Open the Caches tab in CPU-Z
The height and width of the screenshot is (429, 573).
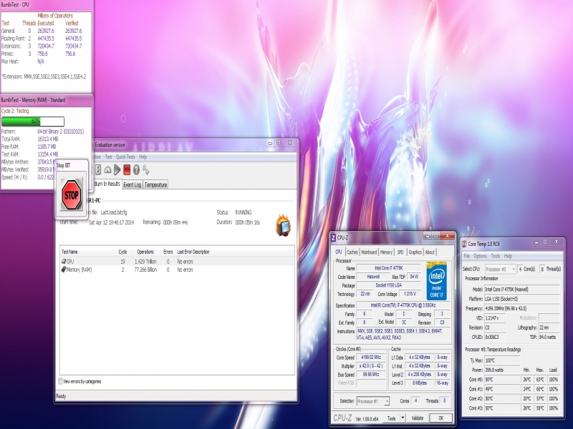(x=352, y=252)
